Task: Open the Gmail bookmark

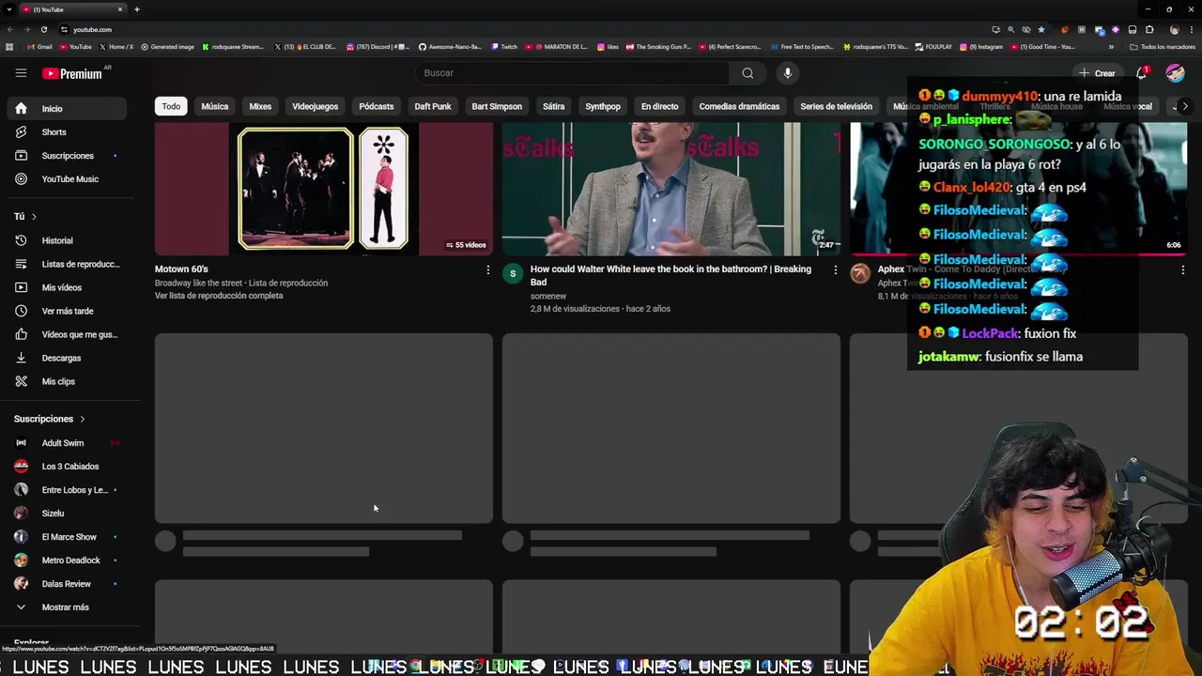Action: (39, 47)
